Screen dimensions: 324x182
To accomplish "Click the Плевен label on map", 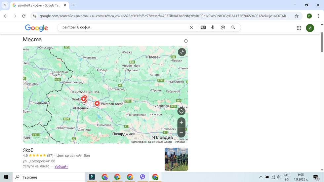I will 154,57.
